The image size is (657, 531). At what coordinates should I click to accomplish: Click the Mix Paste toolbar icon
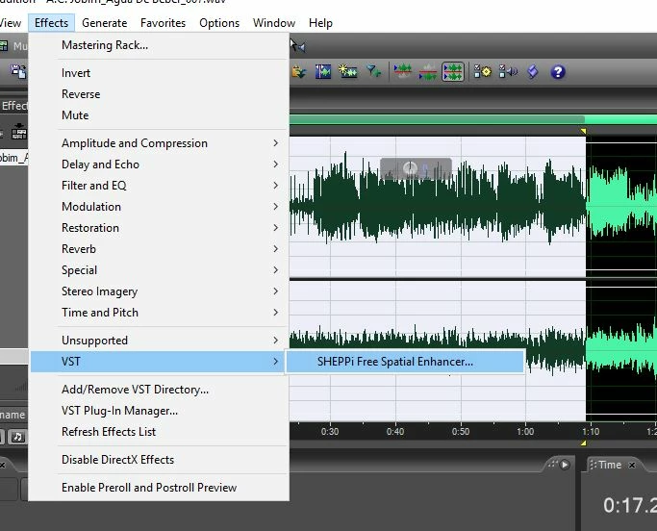click(x=298, y=72)
